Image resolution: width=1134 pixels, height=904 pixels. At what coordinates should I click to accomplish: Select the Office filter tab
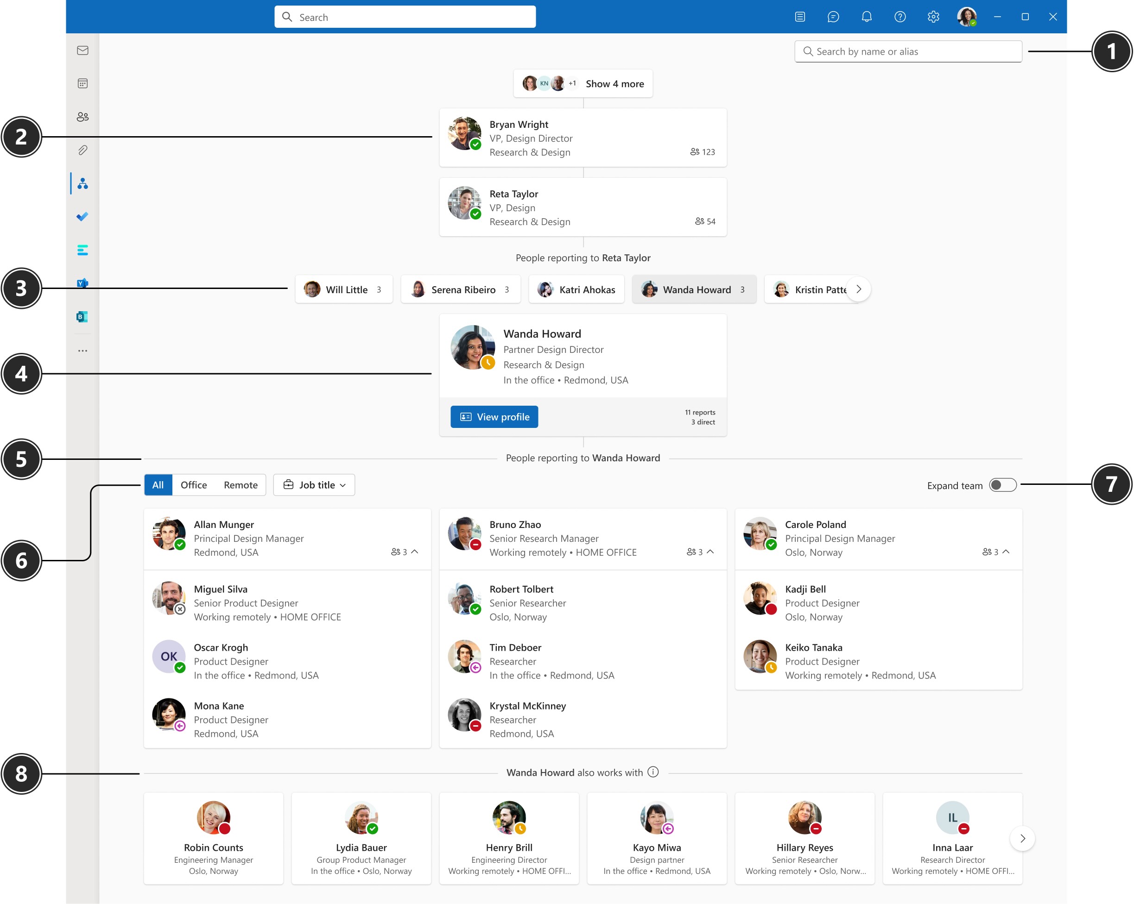click(x=194, y=484)
